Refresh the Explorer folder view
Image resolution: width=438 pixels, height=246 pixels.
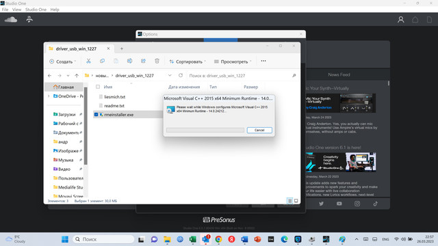pos(181,76)
